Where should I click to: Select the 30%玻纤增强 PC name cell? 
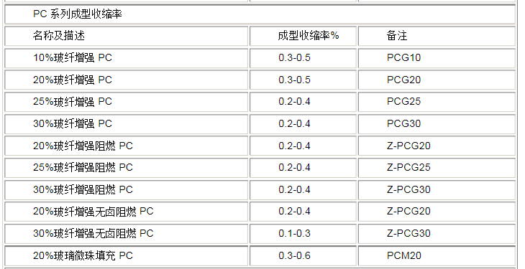[127, 123]
